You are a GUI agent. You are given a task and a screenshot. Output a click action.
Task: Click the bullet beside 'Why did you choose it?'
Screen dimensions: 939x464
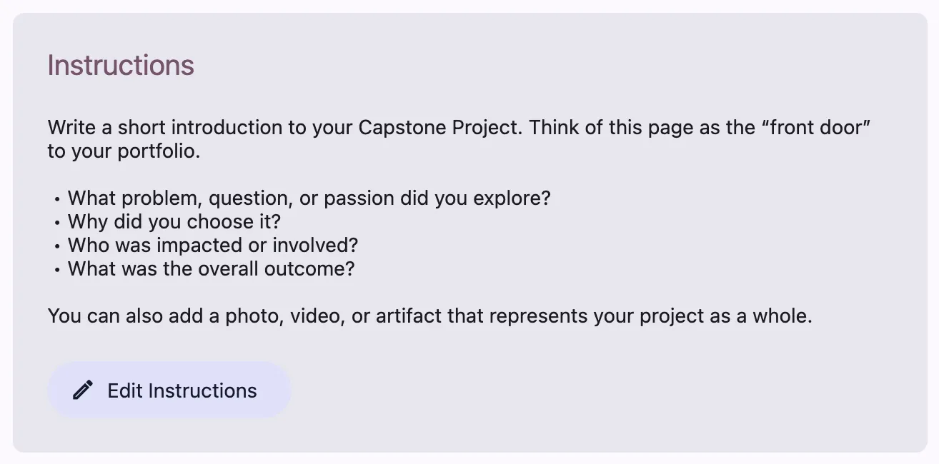pos(57,222)
